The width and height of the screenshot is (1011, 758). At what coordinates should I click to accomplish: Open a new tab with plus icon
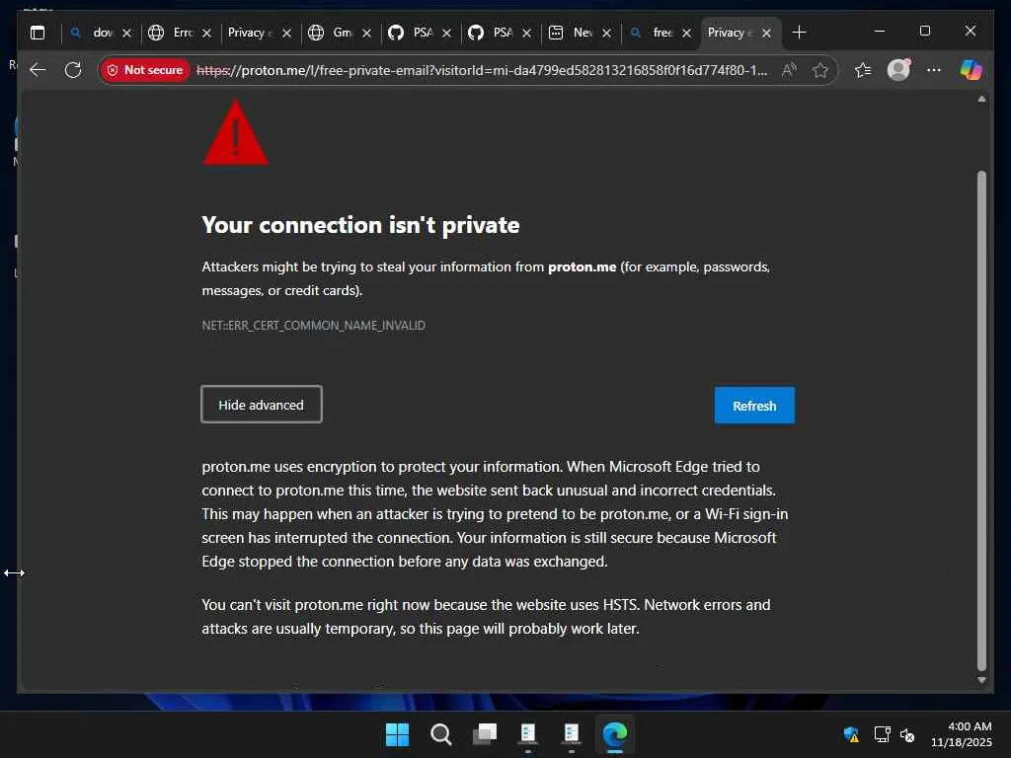point(799,33)
